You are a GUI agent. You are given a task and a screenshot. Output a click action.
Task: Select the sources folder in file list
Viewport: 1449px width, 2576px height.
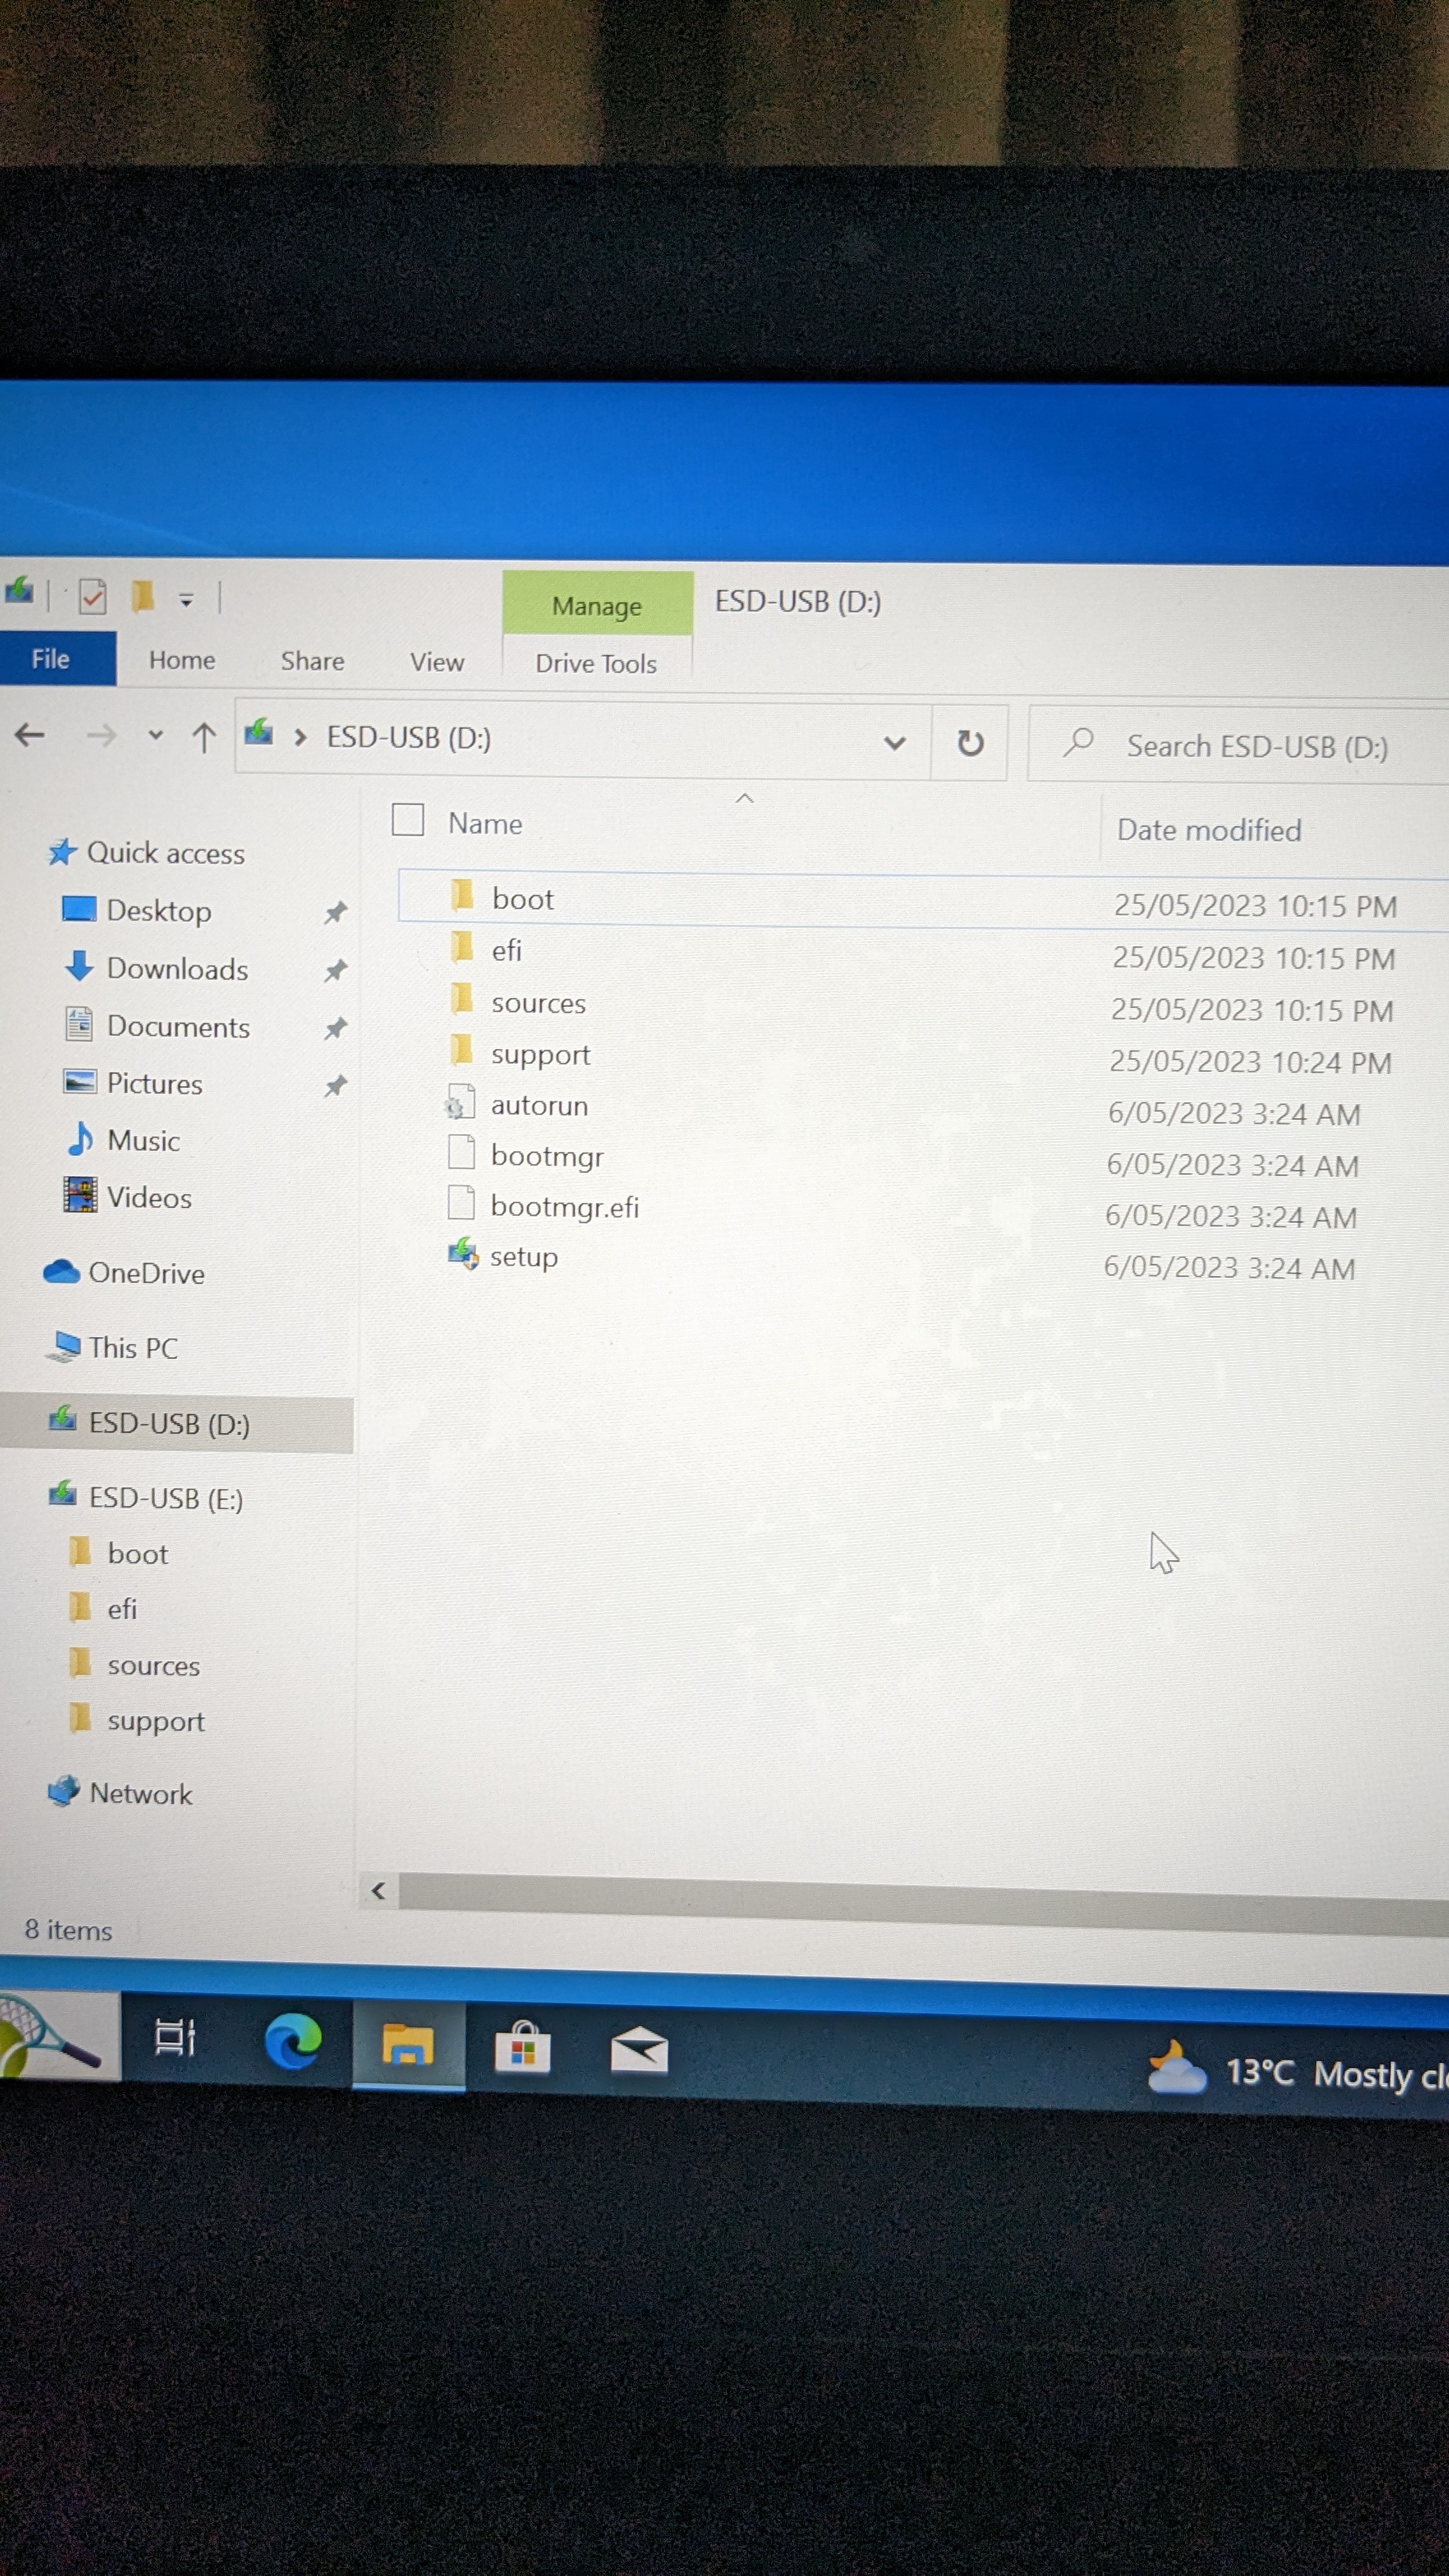[538, 1003]
